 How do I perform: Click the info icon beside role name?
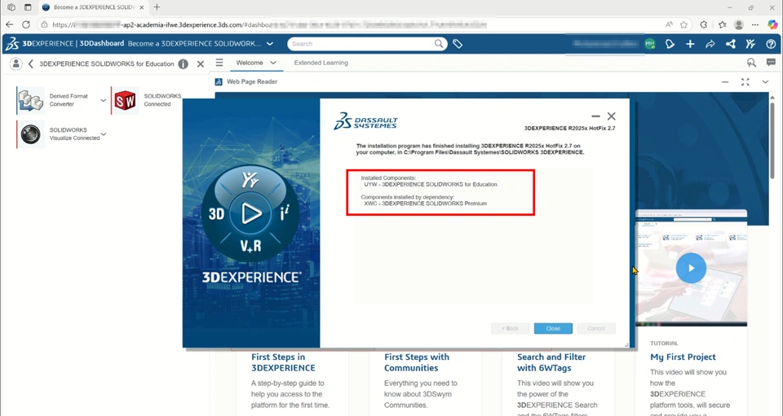click(184, 63)
